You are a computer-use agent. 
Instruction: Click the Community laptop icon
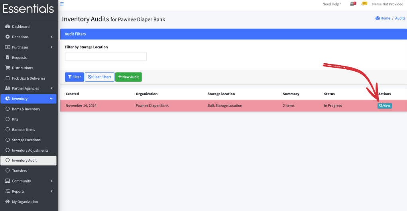point(8,181)
